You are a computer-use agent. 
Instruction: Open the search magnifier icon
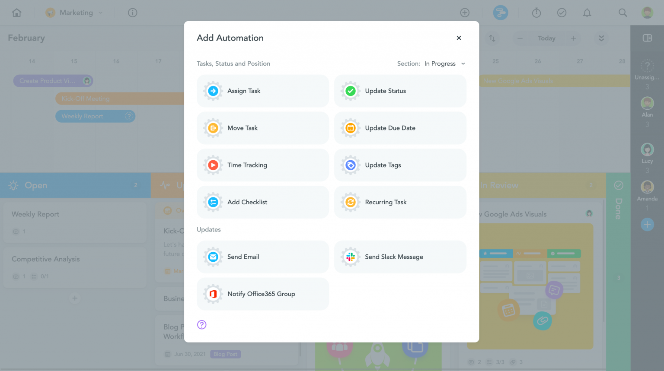[622, 13]
